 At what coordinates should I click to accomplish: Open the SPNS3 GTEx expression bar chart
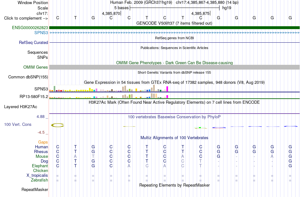pos(109,88)
